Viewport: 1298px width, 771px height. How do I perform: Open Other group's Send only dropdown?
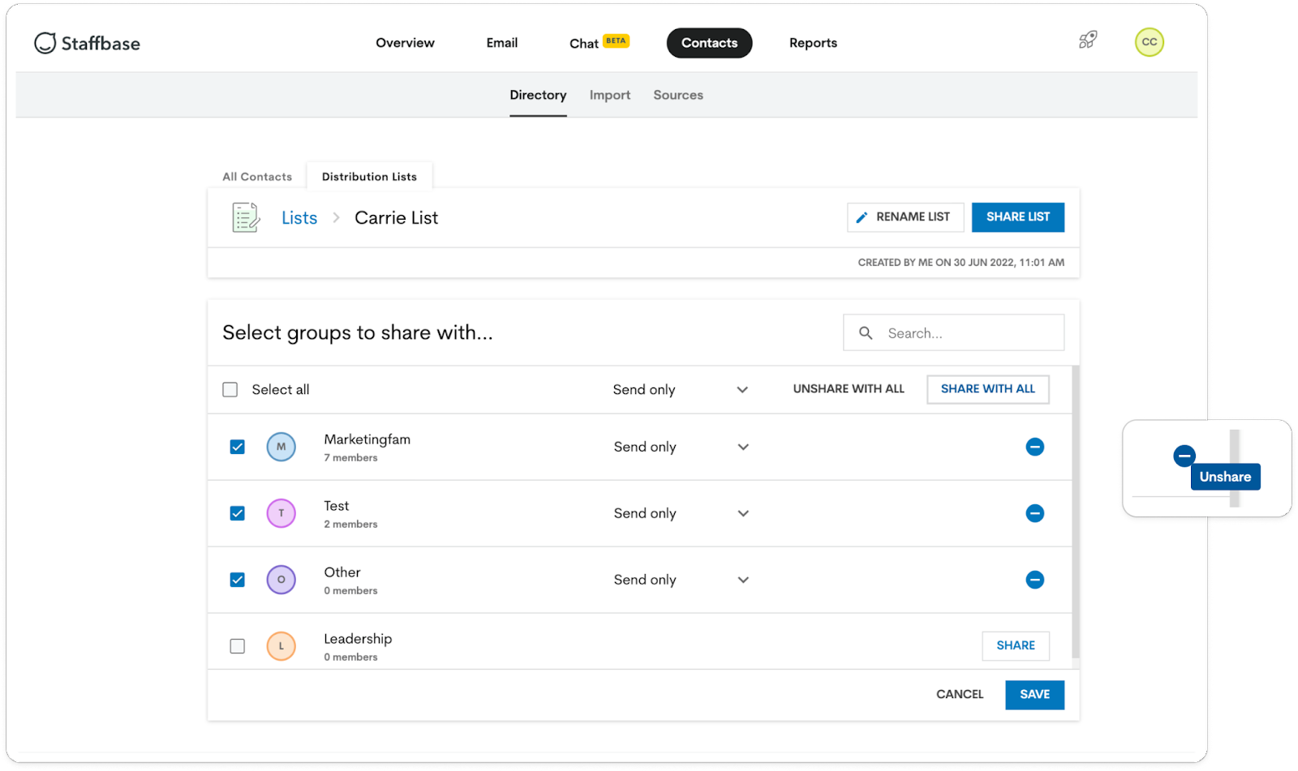681,580
